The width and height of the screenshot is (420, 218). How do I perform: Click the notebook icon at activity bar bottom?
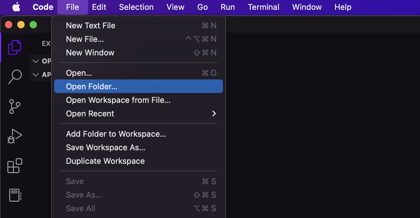[x=14, y=195]
